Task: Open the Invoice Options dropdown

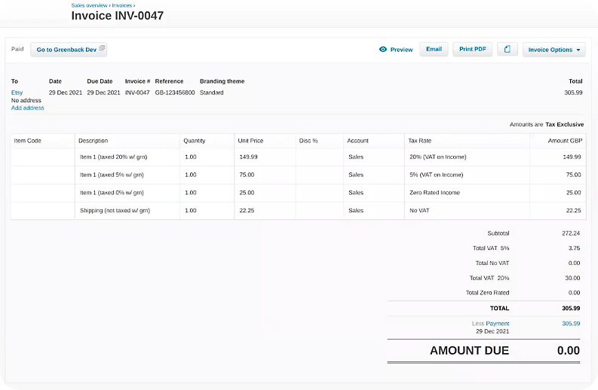Action: click(554, 50)
